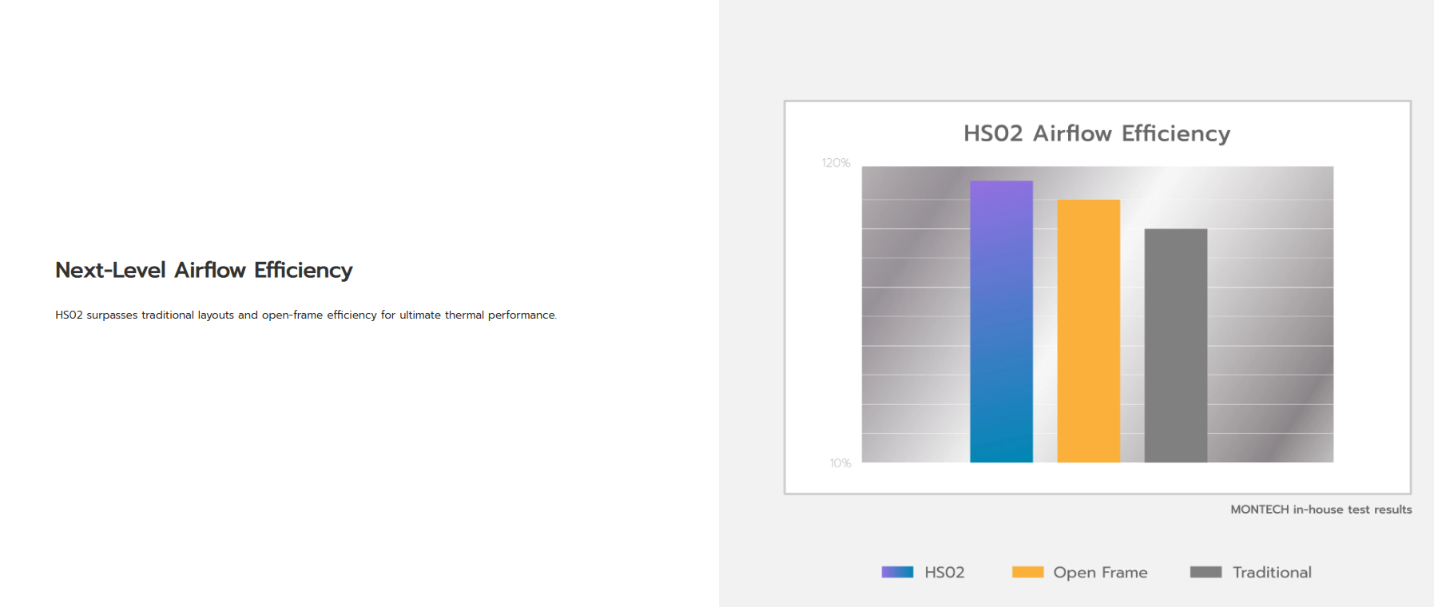Image resolution: width=1434 pixels, height=607 pixels.
Task: Select the Traditional legend label
Action: click(1272, 573)
